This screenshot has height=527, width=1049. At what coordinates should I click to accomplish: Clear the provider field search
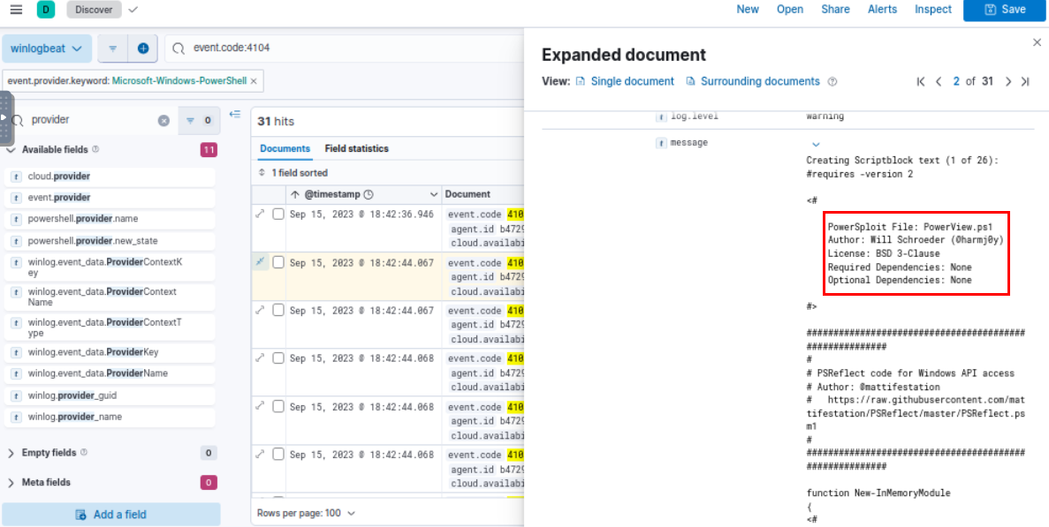(x=163, y=121)
